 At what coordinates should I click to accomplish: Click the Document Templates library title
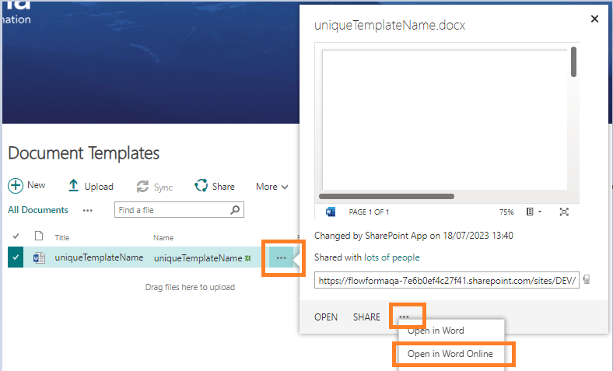[x=84, y=153]
